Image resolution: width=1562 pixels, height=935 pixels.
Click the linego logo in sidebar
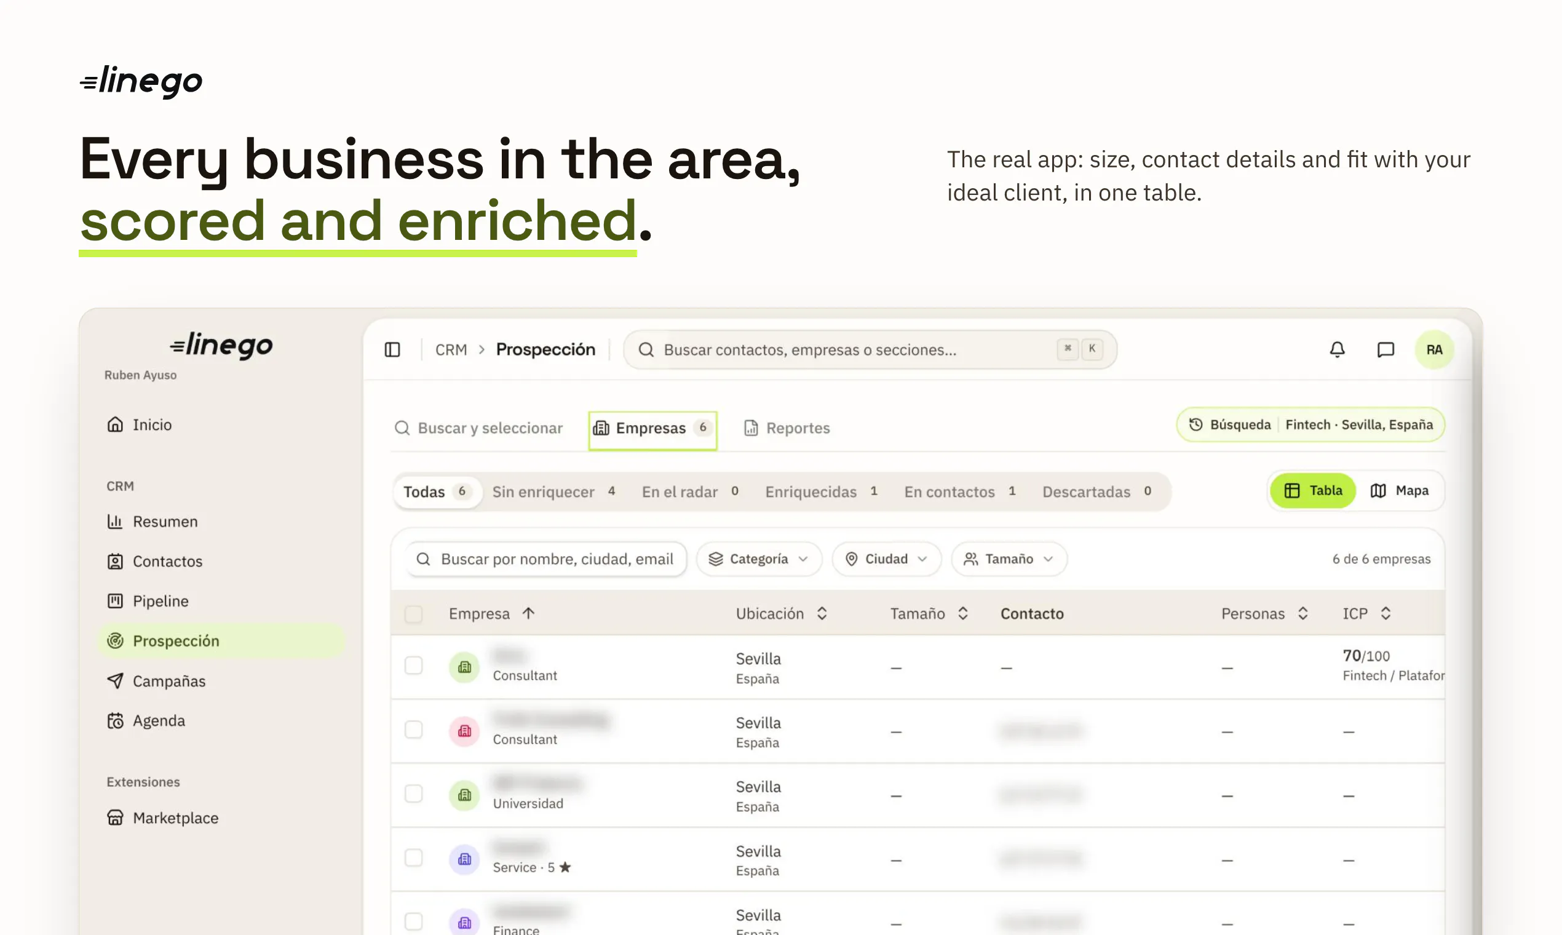pos(222,344)
